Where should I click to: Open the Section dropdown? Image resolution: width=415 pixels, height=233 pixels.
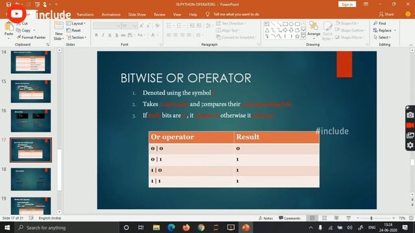pos(77,38)
